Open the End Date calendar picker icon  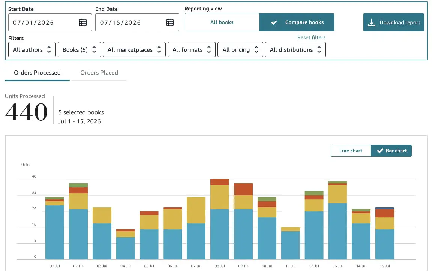[x=170, y=22]
